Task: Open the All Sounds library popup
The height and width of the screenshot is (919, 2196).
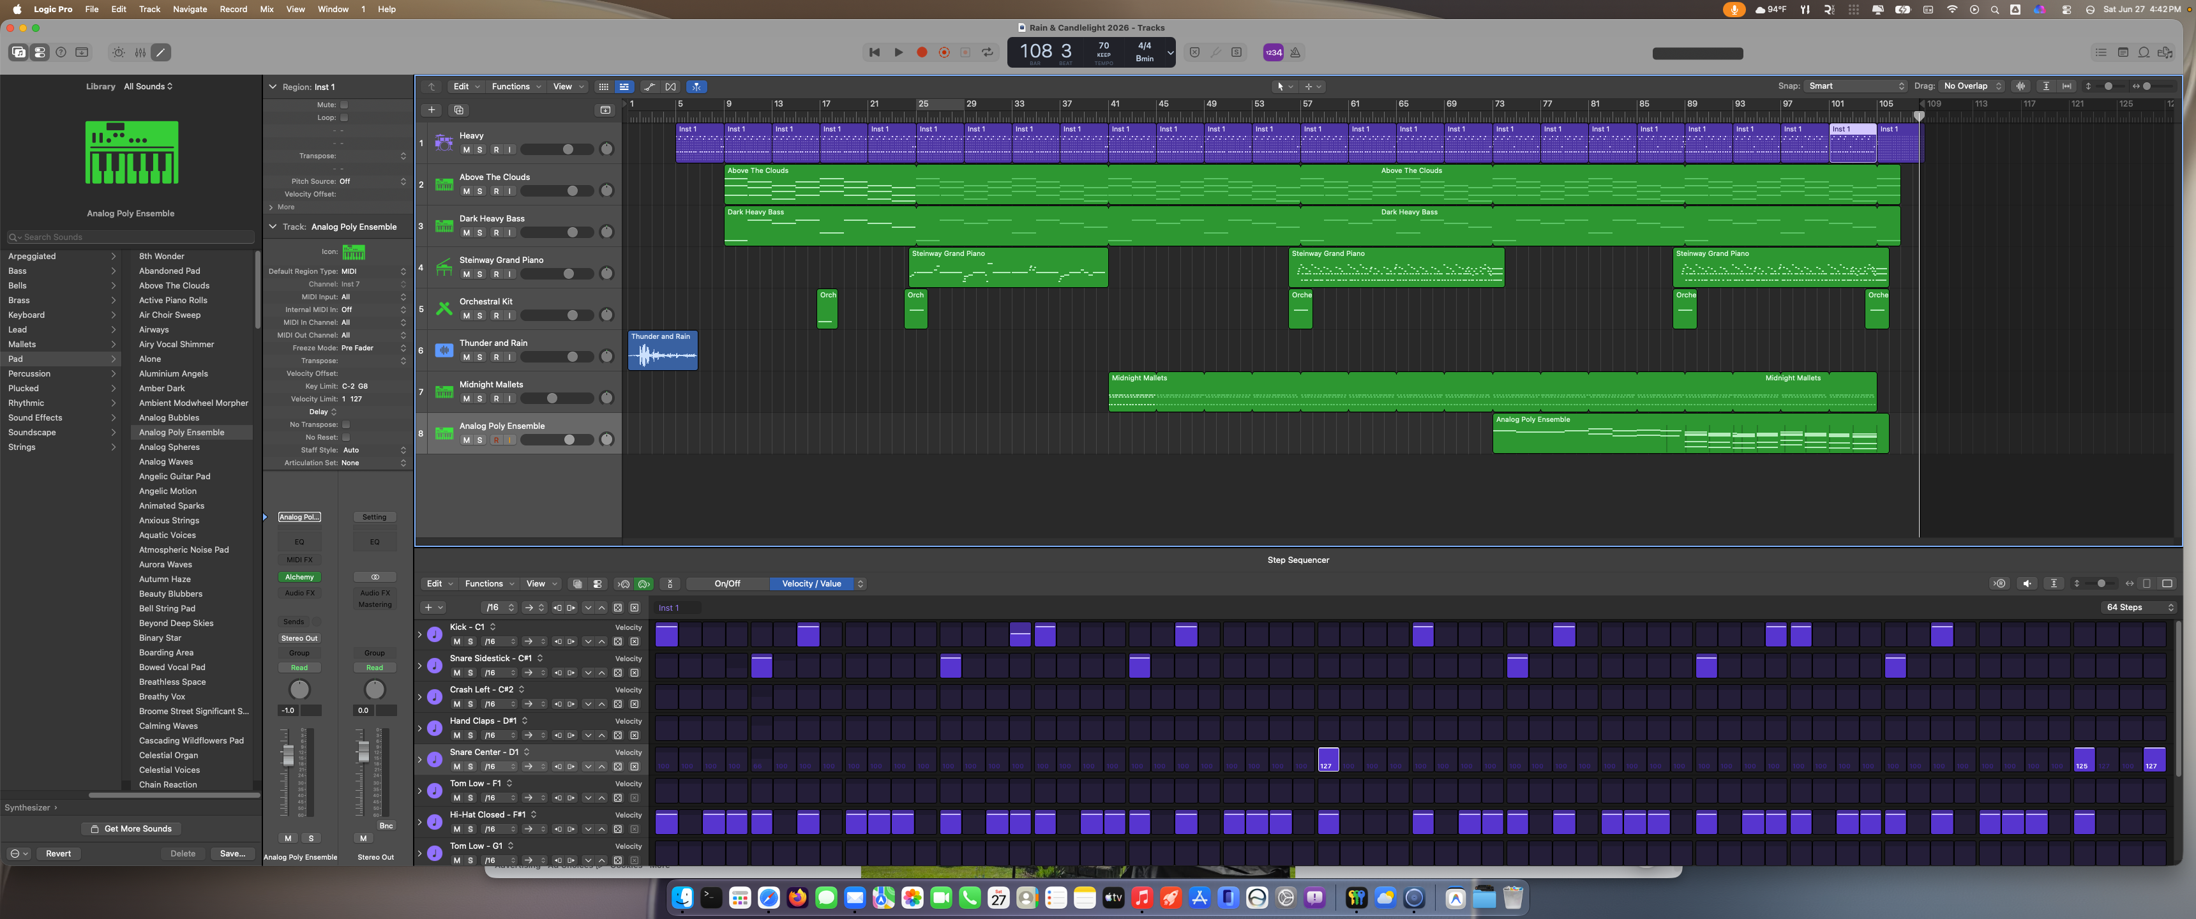Action: point(148,86)
